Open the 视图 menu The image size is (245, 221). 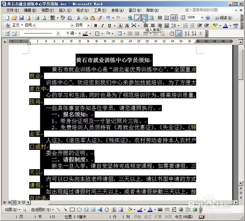pos(48,10)
